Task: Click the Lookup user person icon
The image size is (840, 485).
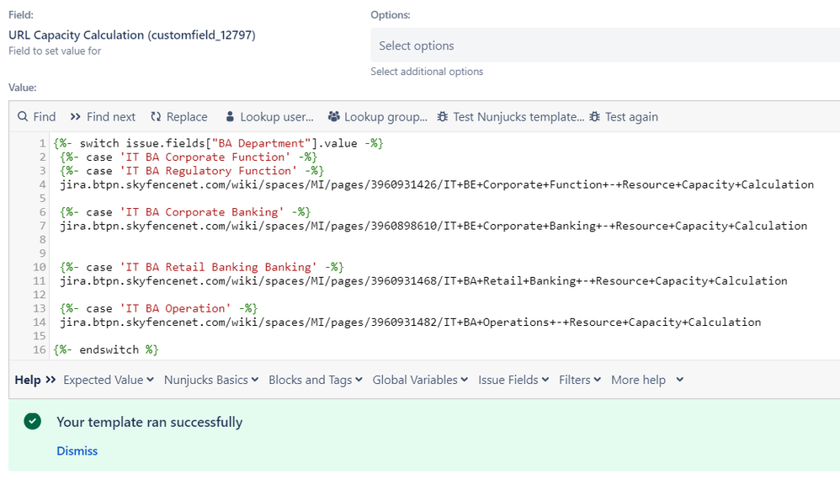Action: (x=230, y=116)
